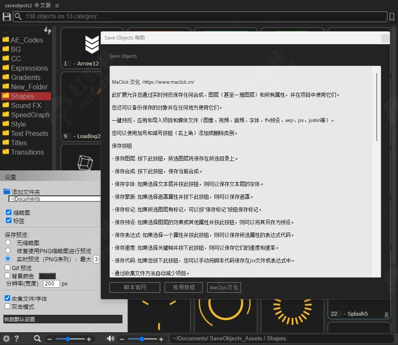Click the bookmark icon at top right
398x345 pixels.
coord(392,17)
